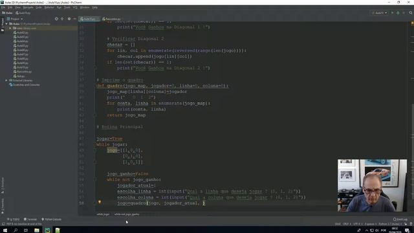Open the TODO tool window
Screen dimensions: 414x233
[x=13, y=219]
